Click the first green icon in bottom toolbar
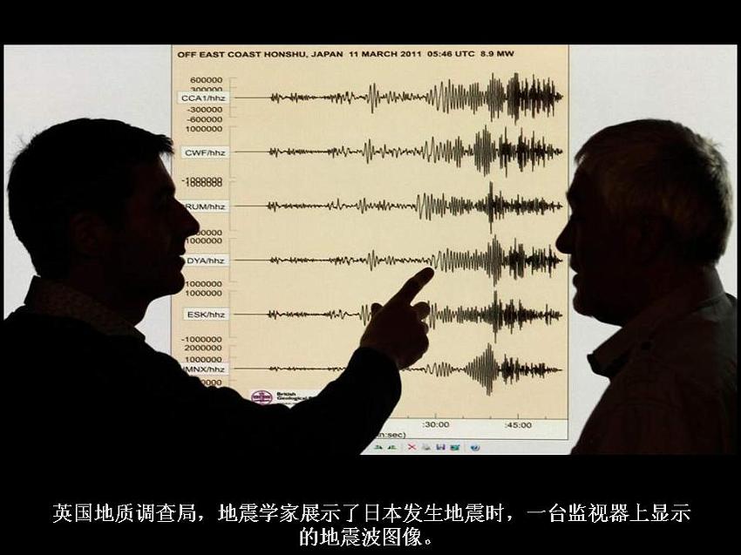Viewport: 741px width, 555px height. pos(377,447)
